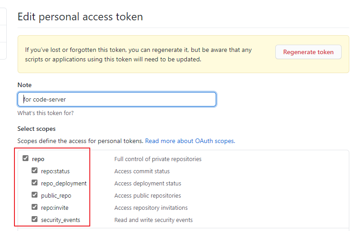Viewport: 352px width, 231px height.
Task: Disable the repo_deployment scope checkbox
Action: click(x=35, y=183)
